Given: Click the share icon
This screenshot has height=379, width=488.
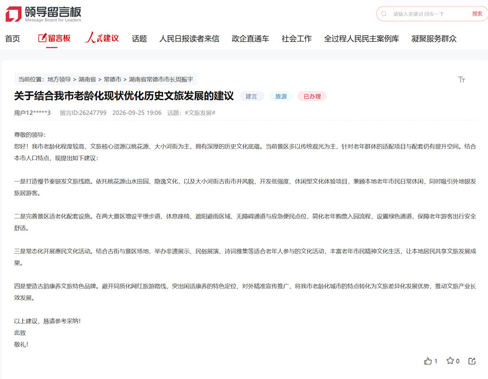Looking at the screenshot, I should coord(472,361).
